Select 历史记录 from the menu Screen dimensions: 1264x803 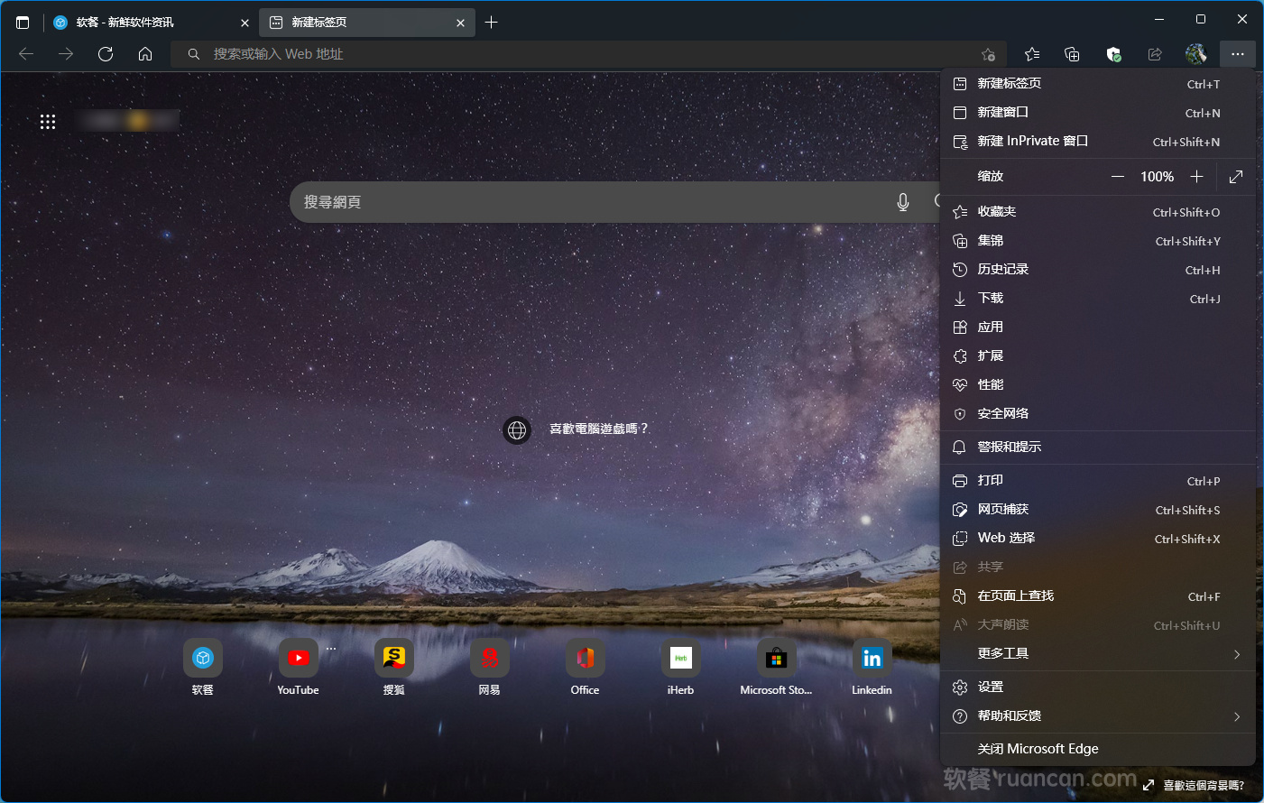tap(1003, 270)
